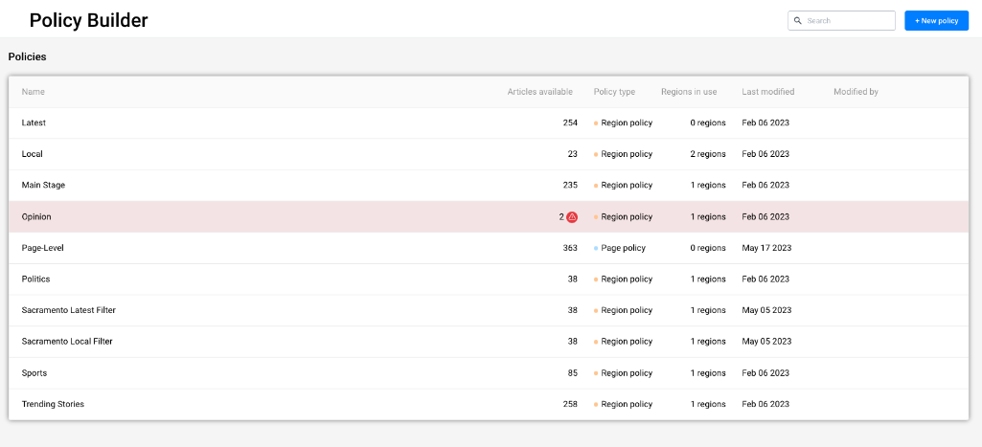The image size is (982, 447).
Task: Select the Sports policy row
Action: click(x=489, y=373)
